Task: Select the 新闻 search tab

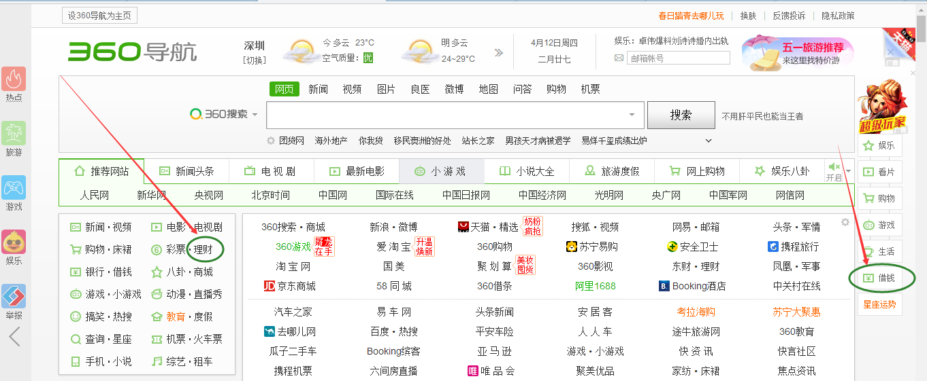Action: click(318, 89)
